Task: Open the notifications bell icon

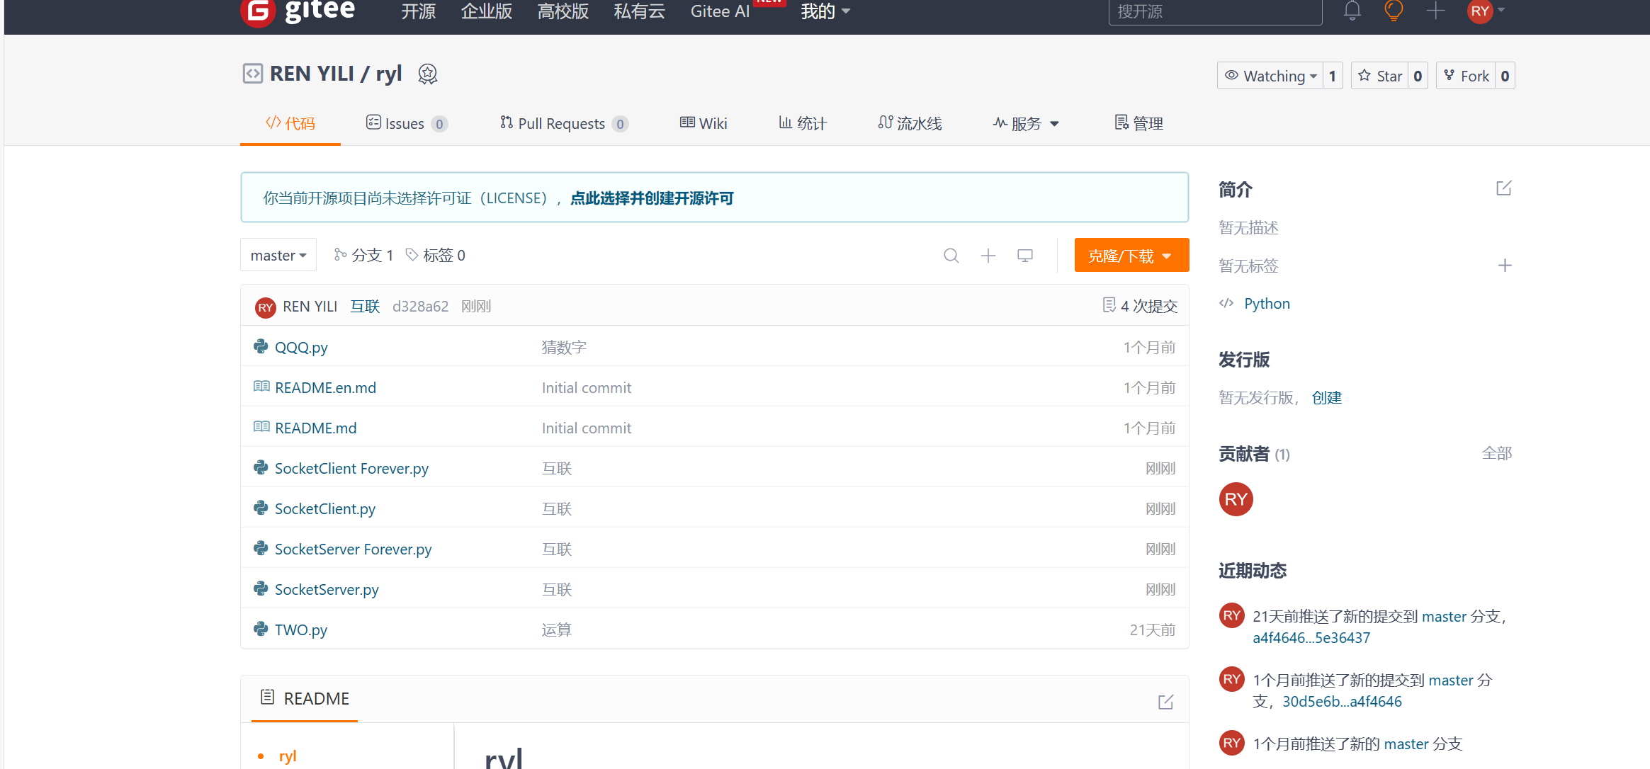Action: (1352, 11)
